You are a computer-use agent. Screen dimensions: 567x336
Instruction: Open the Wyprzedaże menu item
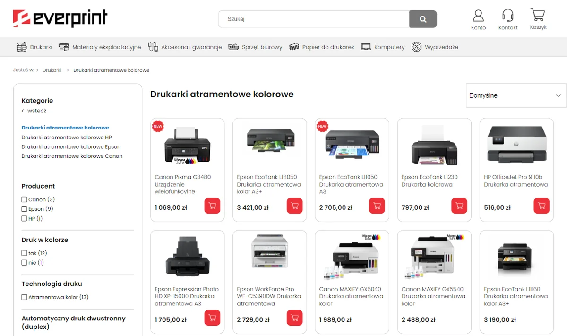[441, 47]
